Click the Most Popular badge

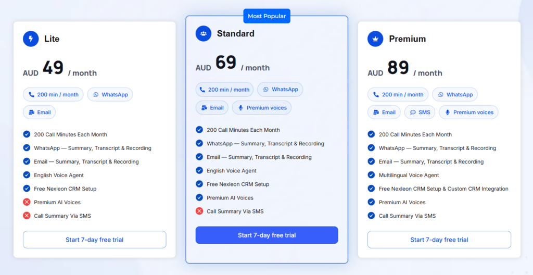[x=267, y=16]
